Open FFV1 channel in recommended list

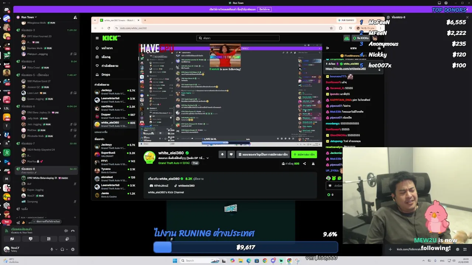(115, 162)
